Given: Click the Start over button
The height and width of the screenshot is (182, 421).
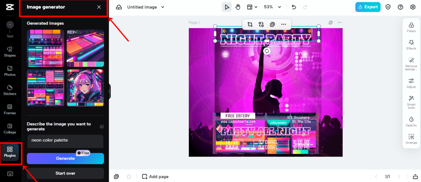Looking at the screenshot, I should 65,173.
